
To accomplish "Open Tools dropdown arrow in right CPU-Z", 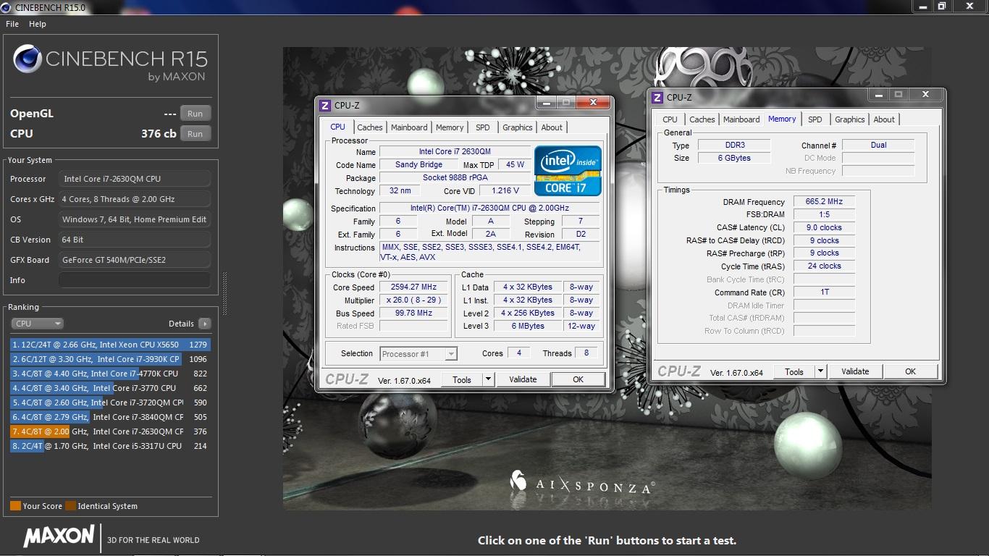I will tap(821, 371).
